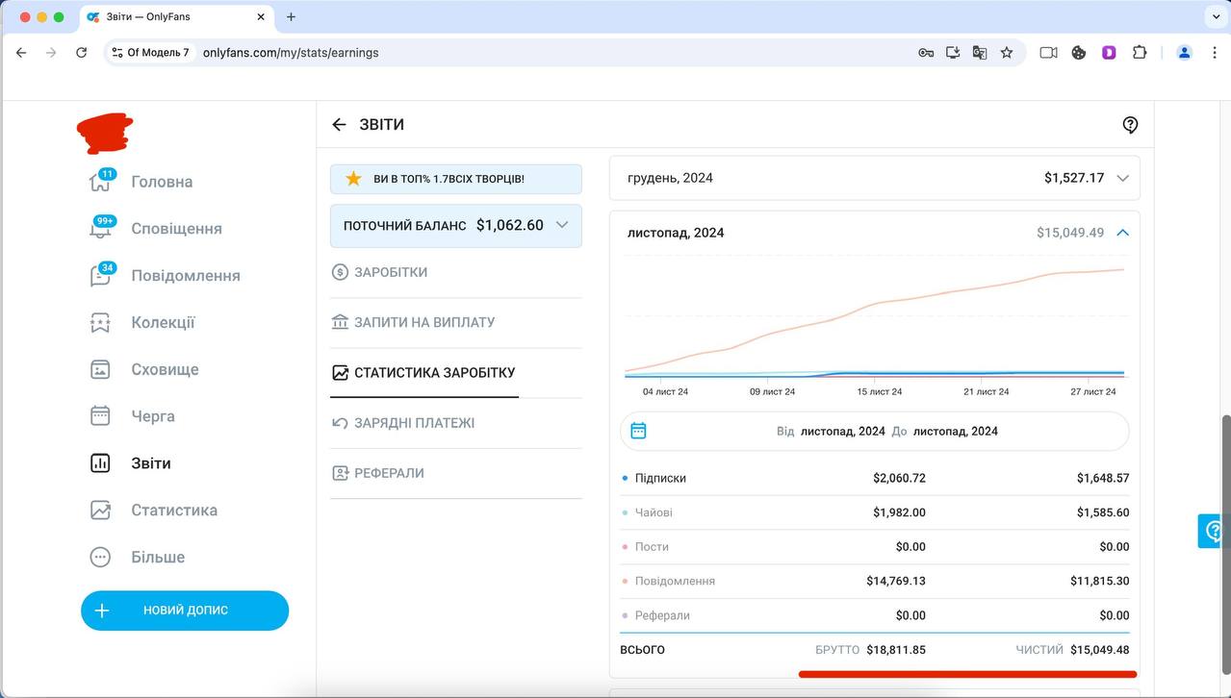Screen dimensions: 1231x698
Task: Open a new browser tab
Action: coord(291,16)
